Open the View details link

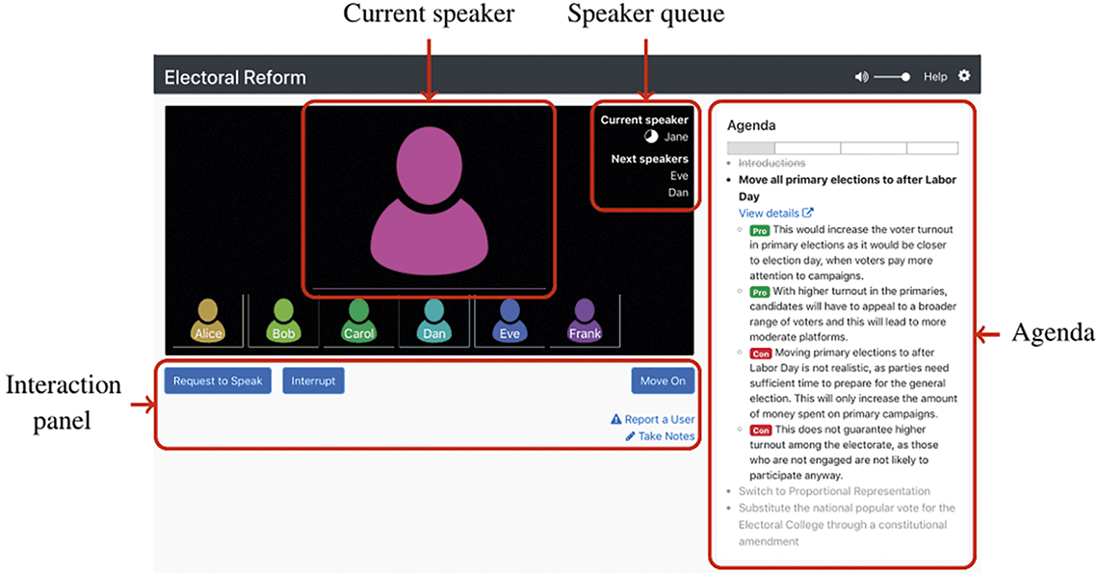click(x=776, y=213)
